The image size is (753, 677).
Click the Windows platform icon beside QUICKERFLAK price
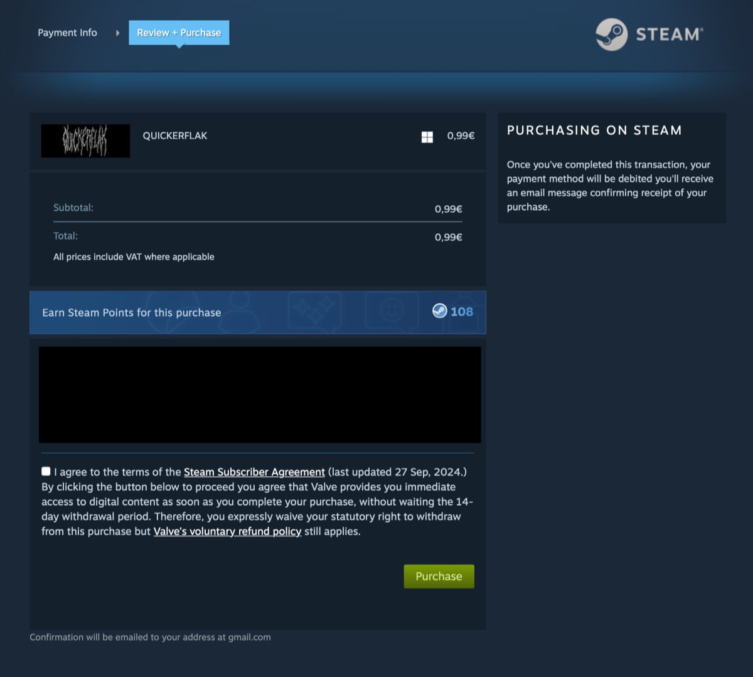[427, 137]
